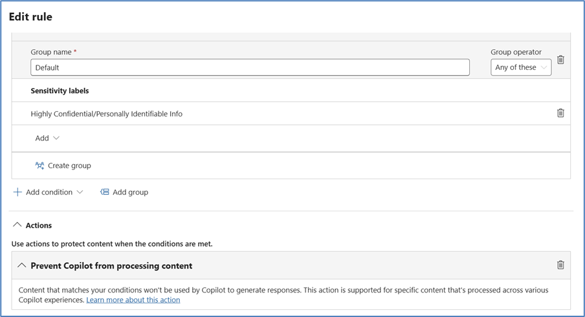Click the Actions section heading text
The image size is (585, 317).
39,225
